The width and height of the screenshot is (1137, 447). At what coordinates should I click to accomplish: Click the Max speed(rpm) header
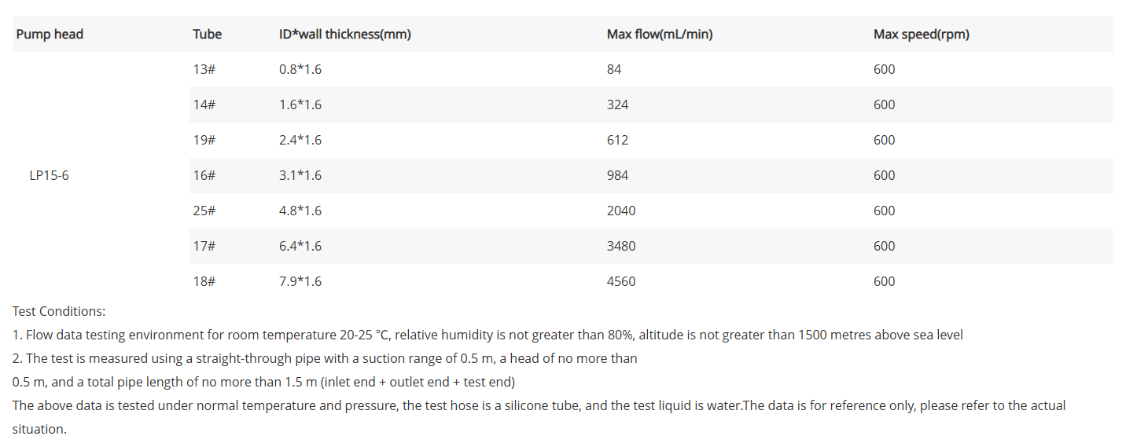tap(922, 35)
